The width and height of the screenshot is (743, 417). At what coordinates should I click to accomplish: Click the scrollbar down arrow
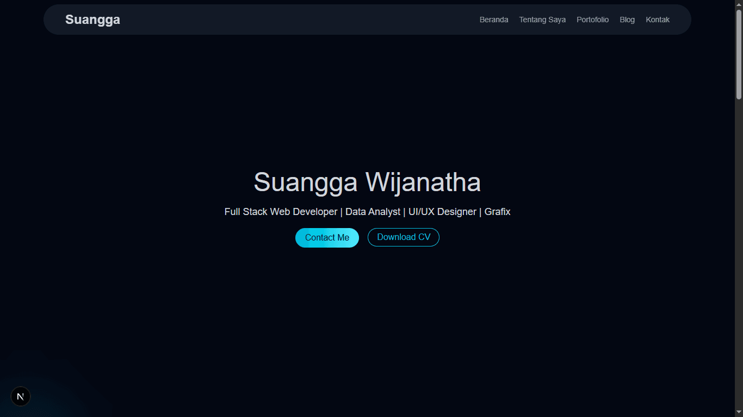(x=739, y=413)
